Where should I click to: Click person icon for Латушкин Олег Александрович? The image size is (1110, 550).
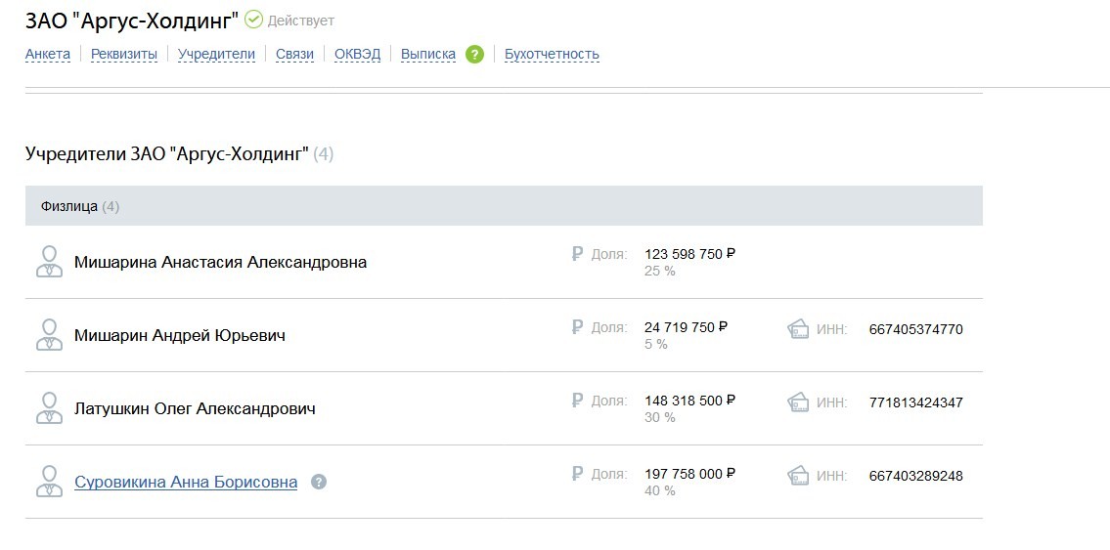coord(49,408)
